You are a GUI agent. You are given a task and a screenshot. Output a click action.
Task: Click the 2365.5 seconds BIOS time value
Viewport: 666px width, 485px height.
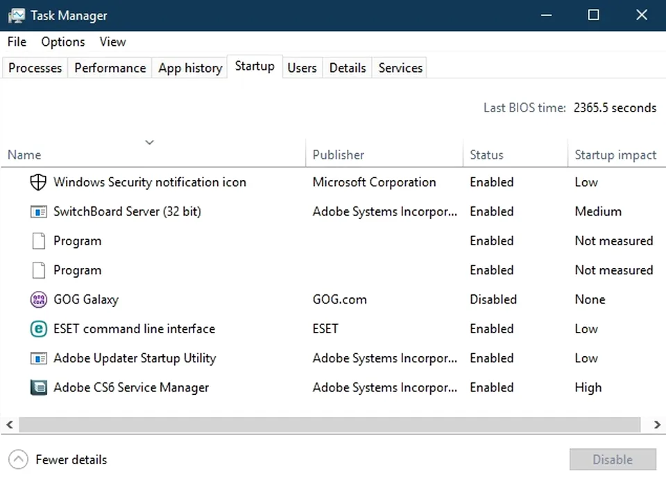pyautogui.click(x=615, y=108)
